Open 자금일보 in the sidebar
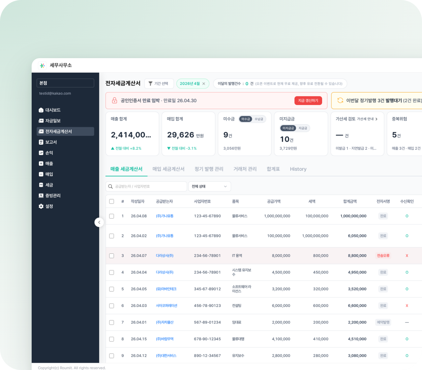Viewport: 422px width, 370px height. [x=65, y=121]
